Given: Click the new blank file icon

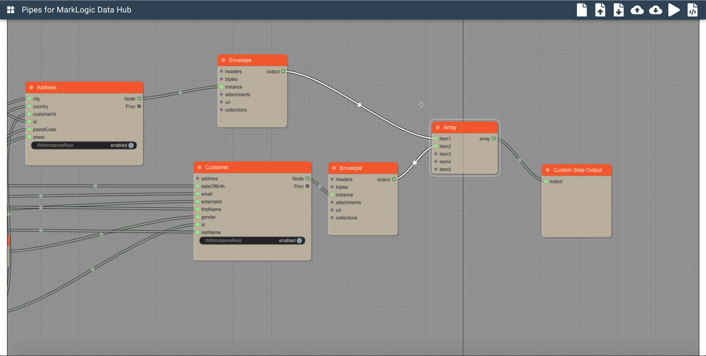Looking at the screenshot, I should click(582, 10).
